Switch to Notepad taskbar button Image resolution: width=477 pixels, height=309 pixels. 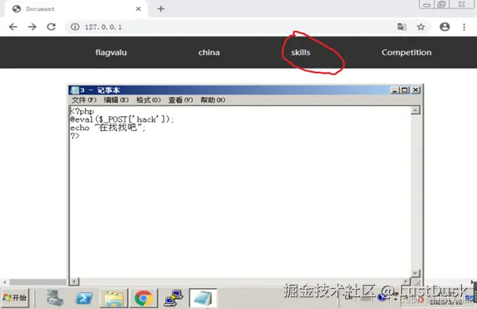point(203,298)
